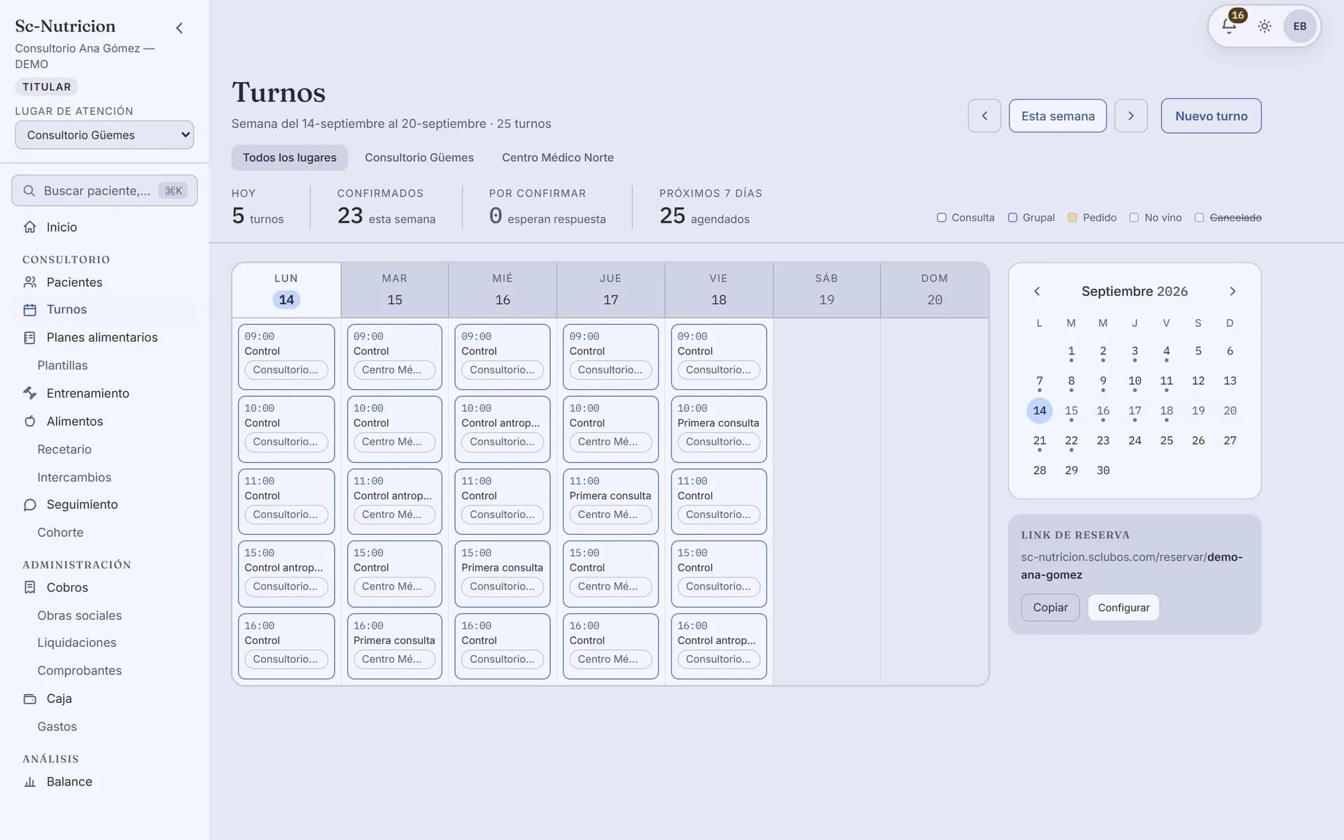The height and width of the screenshot is (840, 1344).
Task: Show previous month in mini calendar
Action: [1037, 291]
